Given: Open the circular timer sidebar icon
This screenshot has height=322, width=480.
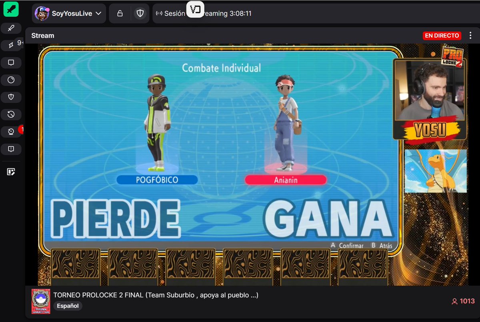Looking at the screenshot, I should point(11,80).
